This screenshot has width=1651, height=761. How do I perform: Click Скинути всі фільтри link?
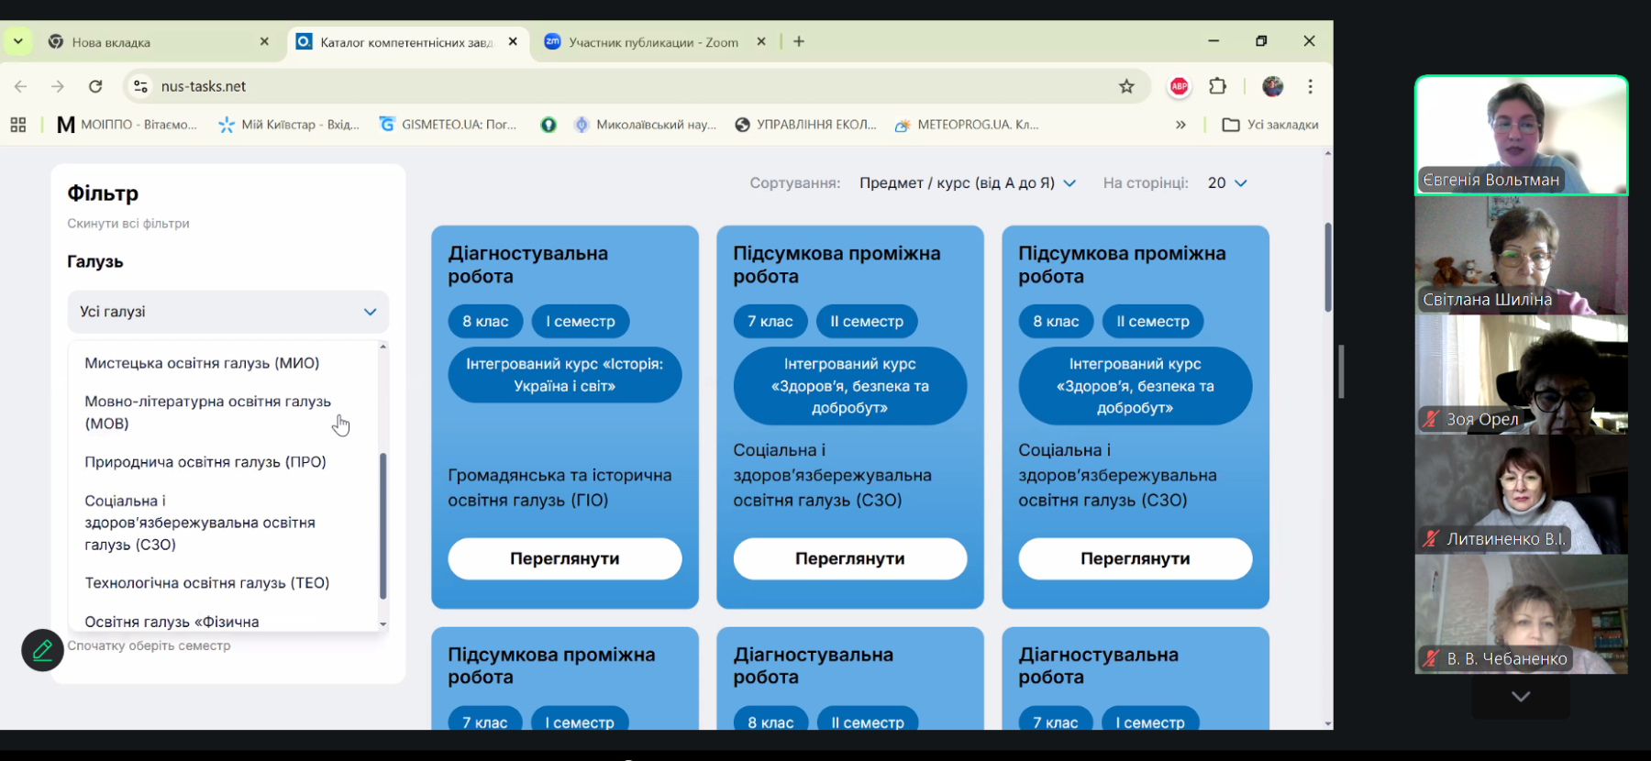[x=128, y=224]
